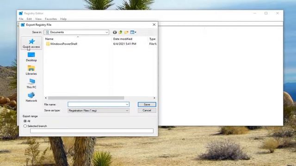
Task: Close the Export Registry File dialog
Action: pos(154,24)
